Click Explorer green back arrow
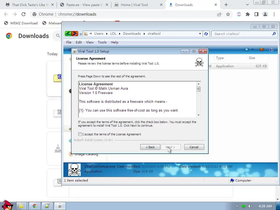Image resolution: width=280 pixels, height=210 pixels. tap(68, 34)
